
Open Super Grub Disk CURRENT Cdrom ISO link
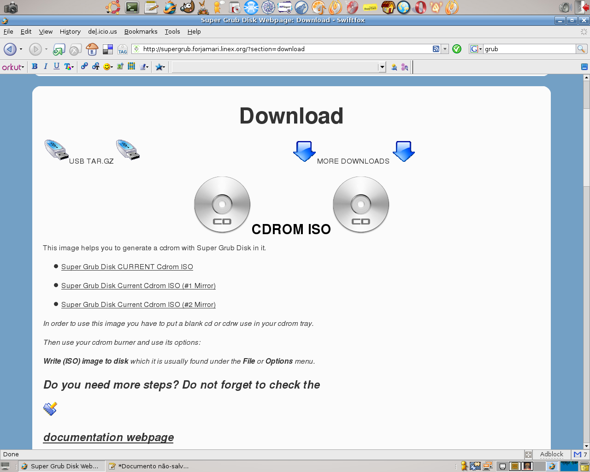pos(127,267)
